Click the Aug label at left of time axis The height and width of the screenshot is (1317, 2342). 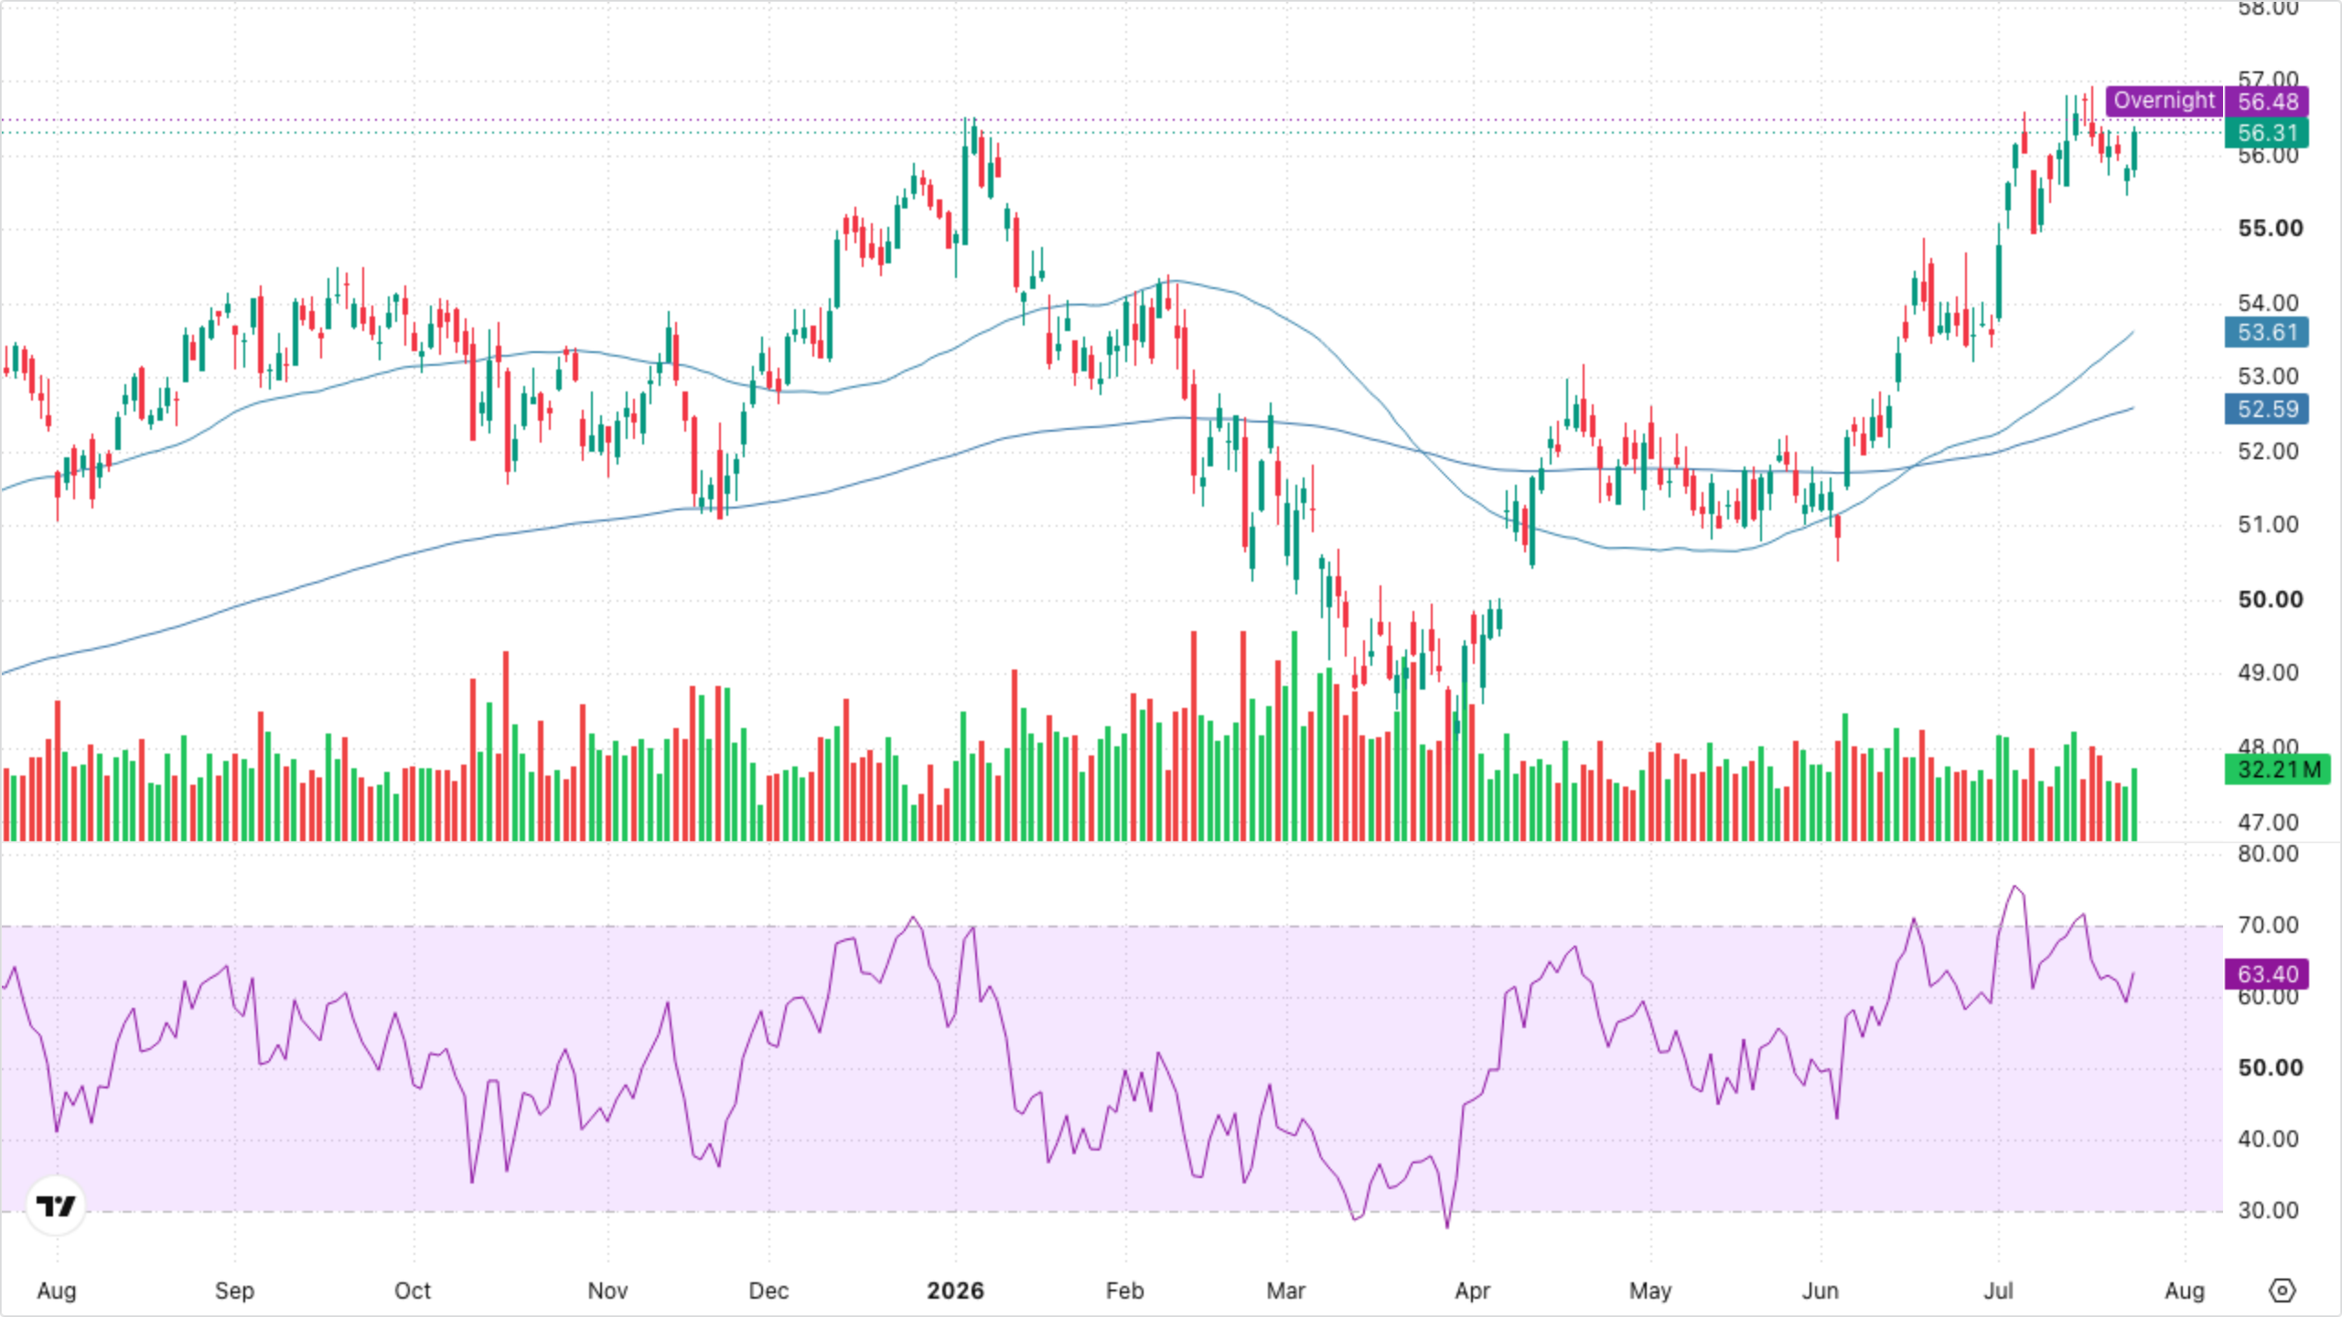(57, 1290)
